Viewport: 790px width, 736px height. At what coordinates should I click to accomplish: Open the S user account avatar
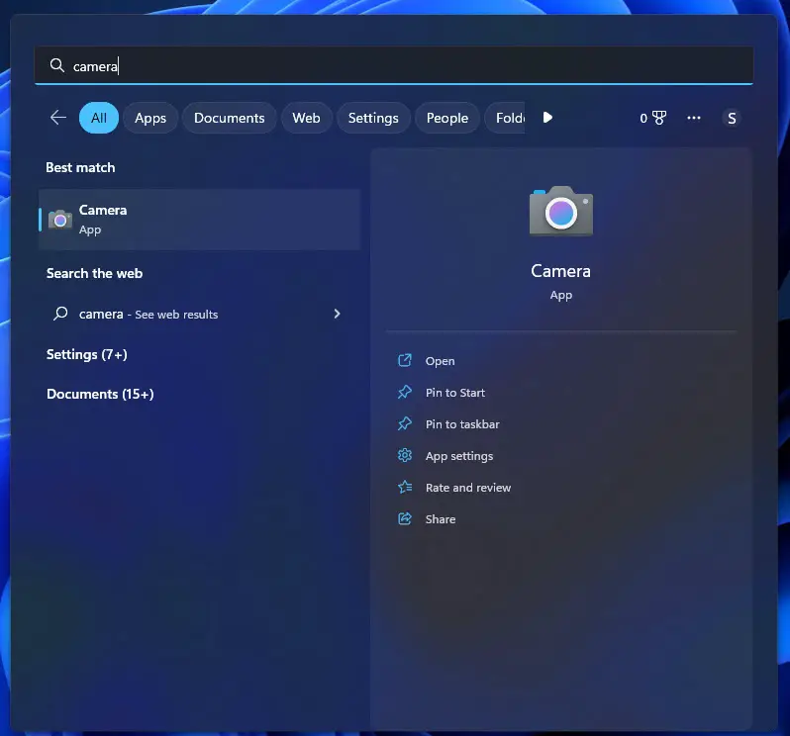coord(732,119)
